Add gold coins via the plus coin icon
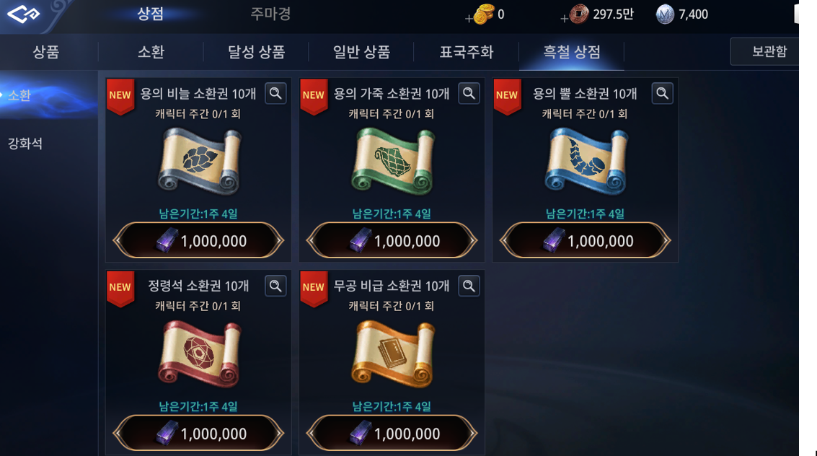 click(x=480, y=14)
